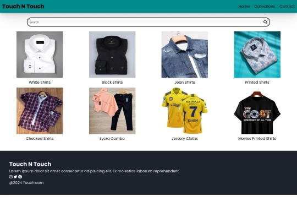This screenshot has height=223, width=297.
Task: Open the Checked Shirts plaid image
Action: point(40,111)
